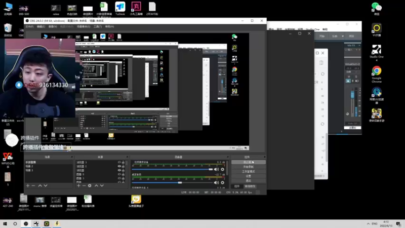The width and height of the screenshot is (405, 228).
Task: Pop out Mixer dock via corner icon
Action: pos(227,157)
